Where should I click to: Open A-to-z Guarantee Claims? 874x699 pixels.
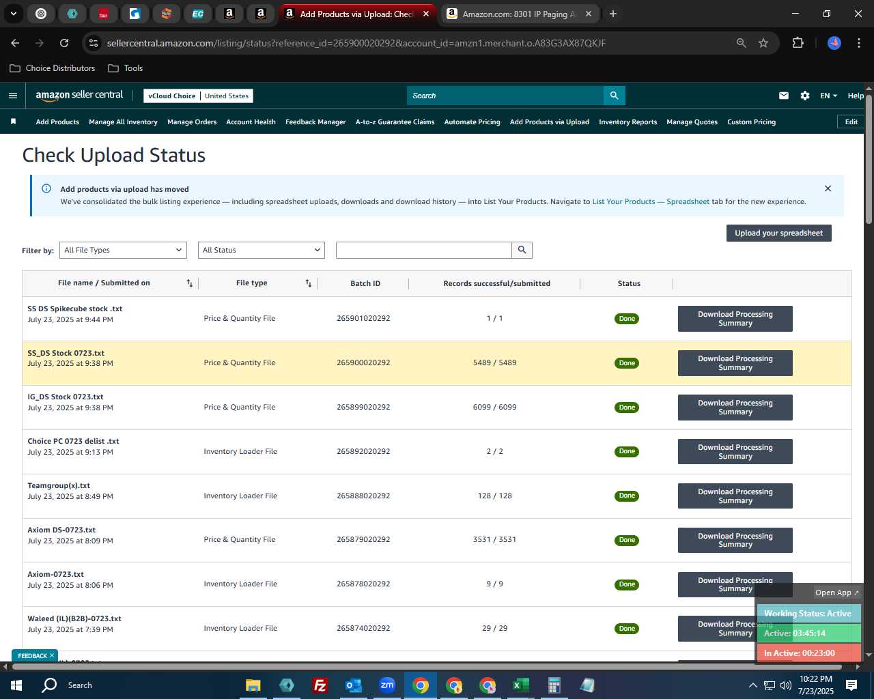pyautogui.click(x=395, y=122)
